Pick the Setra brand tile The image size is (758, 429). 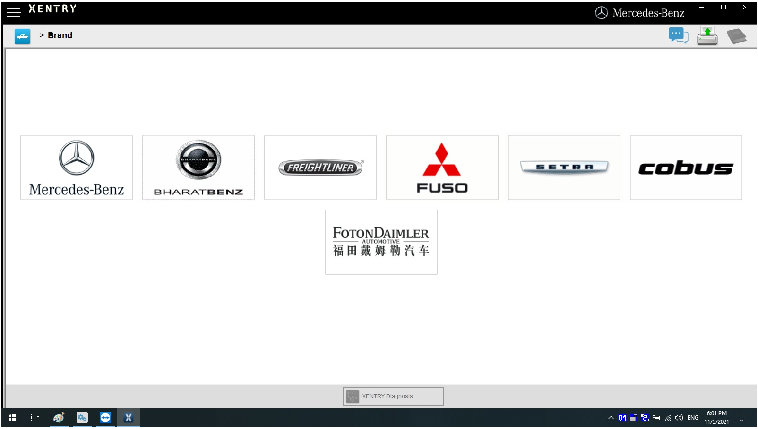click(564, 168)
